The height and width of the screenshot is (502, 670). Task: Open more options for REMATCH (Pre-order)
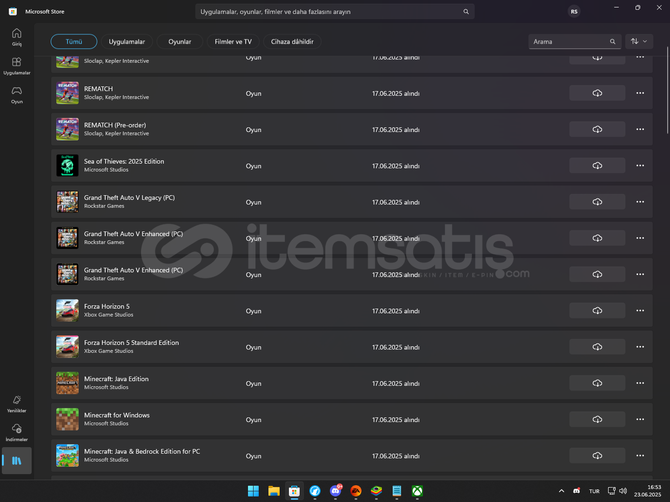coord(640,129)
